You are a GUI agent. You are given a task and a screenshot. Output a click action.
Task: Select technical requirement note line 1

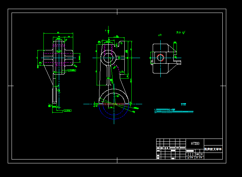point(165,109)
